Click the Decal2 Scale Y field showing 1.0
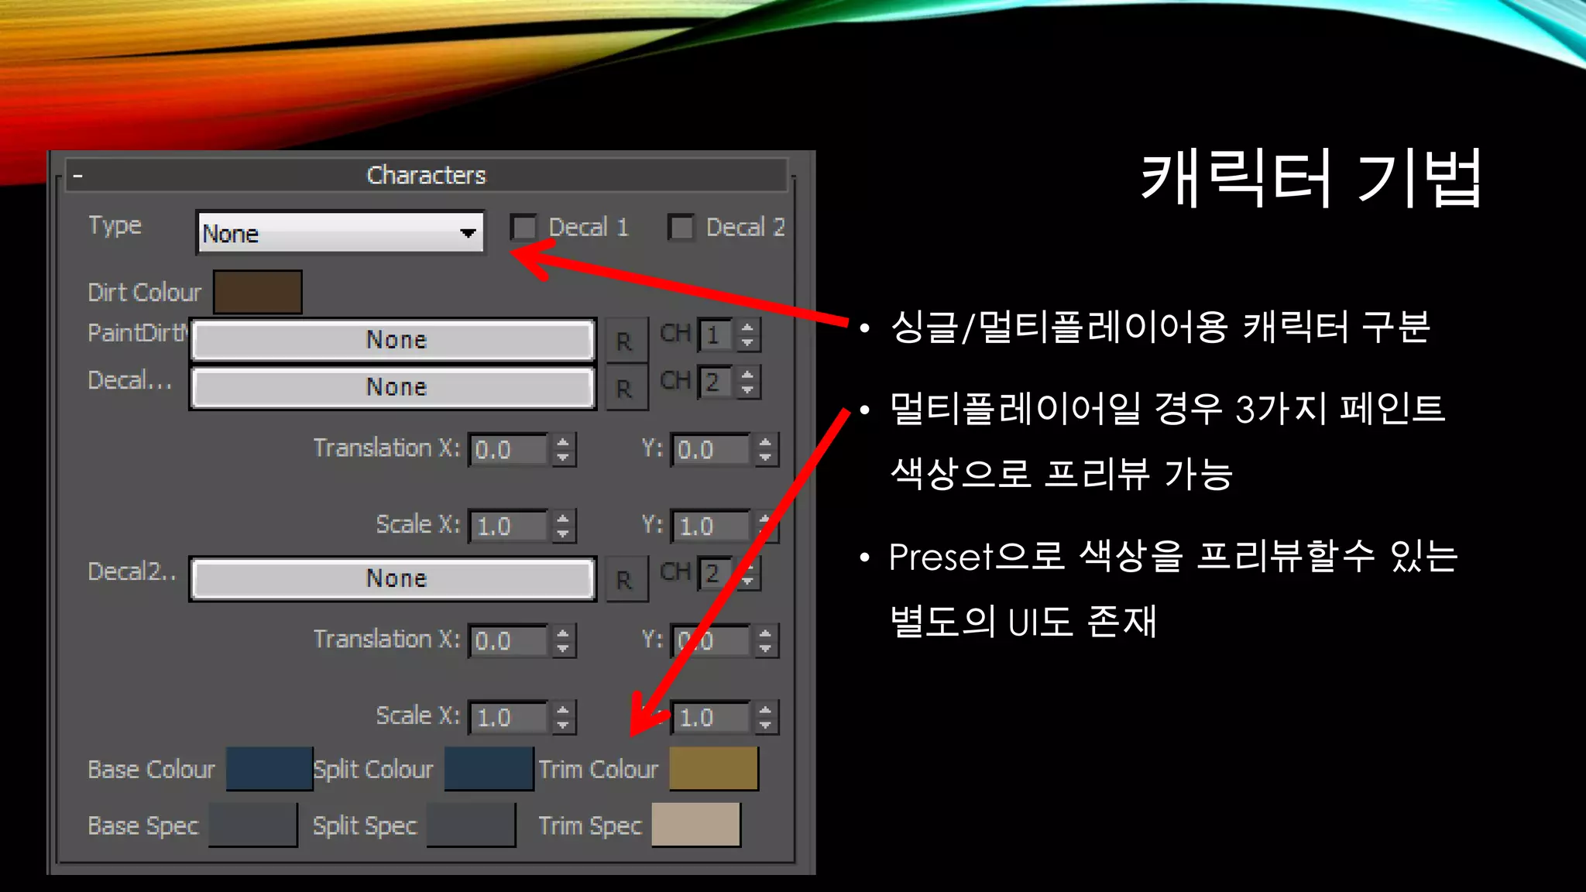Viewport: 1586px width, 892px height. tap(711, 718)
